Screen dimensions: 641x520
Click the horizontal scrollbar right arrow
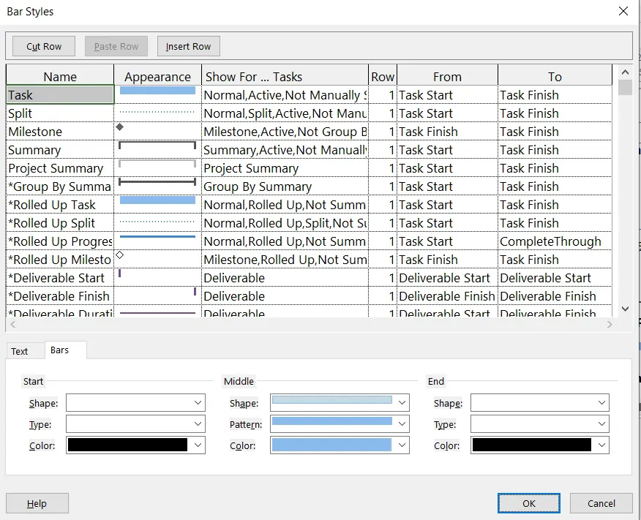610,324
